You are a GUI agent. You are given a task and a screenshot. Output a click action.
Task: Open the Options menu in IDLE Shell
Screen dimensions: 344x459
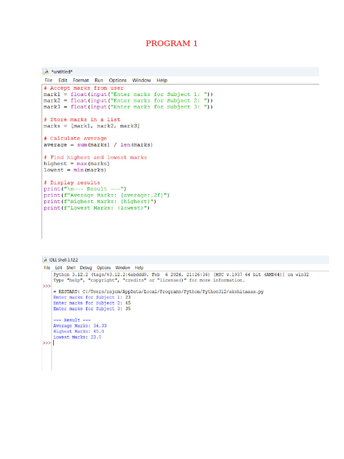pos(103,268)
